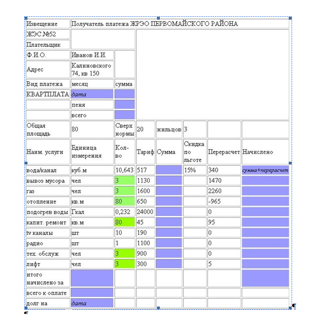
Task: Click the 'итого начислено за' cell
Action: (48, 278)
